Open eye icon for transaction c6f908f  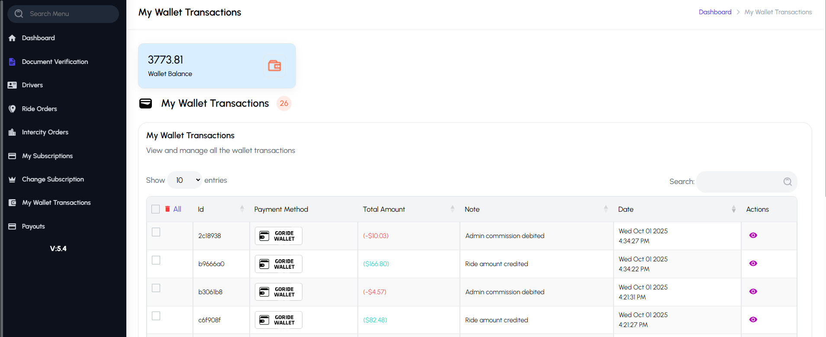pos(753,320)
